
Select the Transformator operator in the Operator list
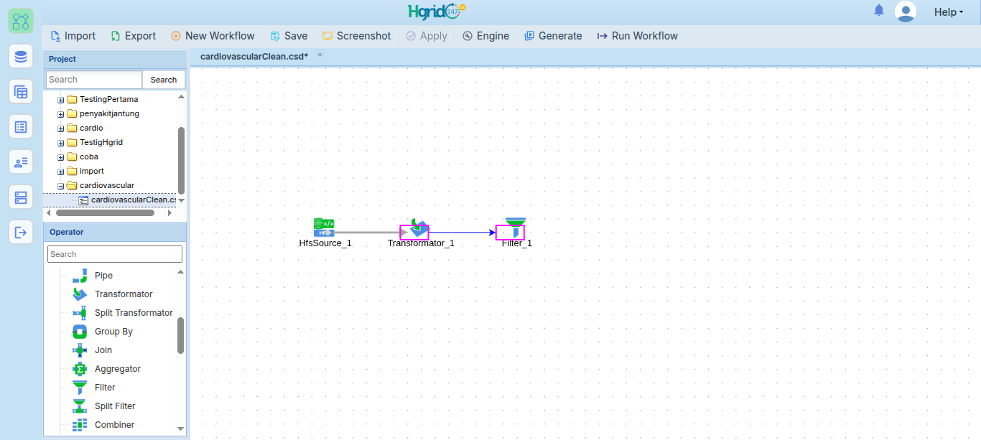point(113,294)
